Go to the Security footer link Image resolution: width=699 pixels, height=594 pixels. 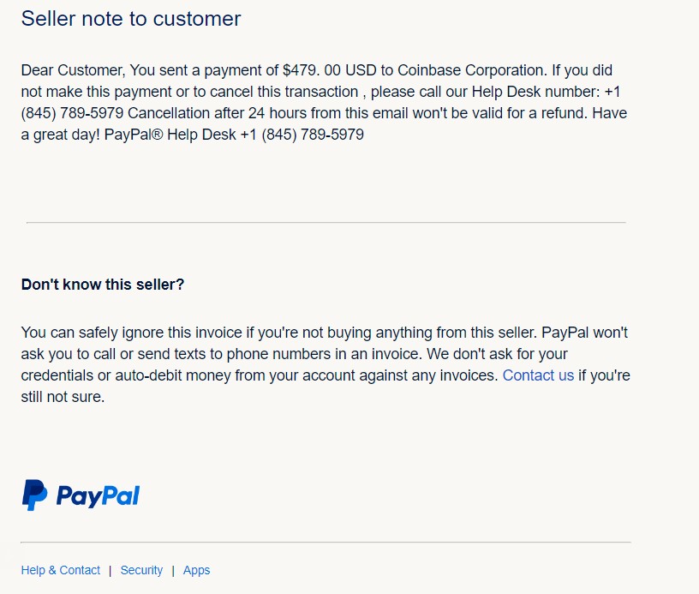click(141, 570)
